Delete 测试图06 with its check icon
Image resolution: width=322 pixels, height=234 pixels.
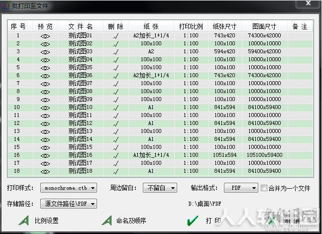tap(116, 76)
